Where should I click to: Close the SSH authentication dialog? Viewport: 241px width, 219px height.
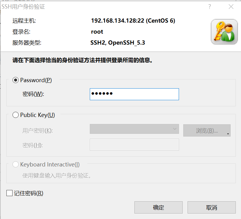(231, 7)
